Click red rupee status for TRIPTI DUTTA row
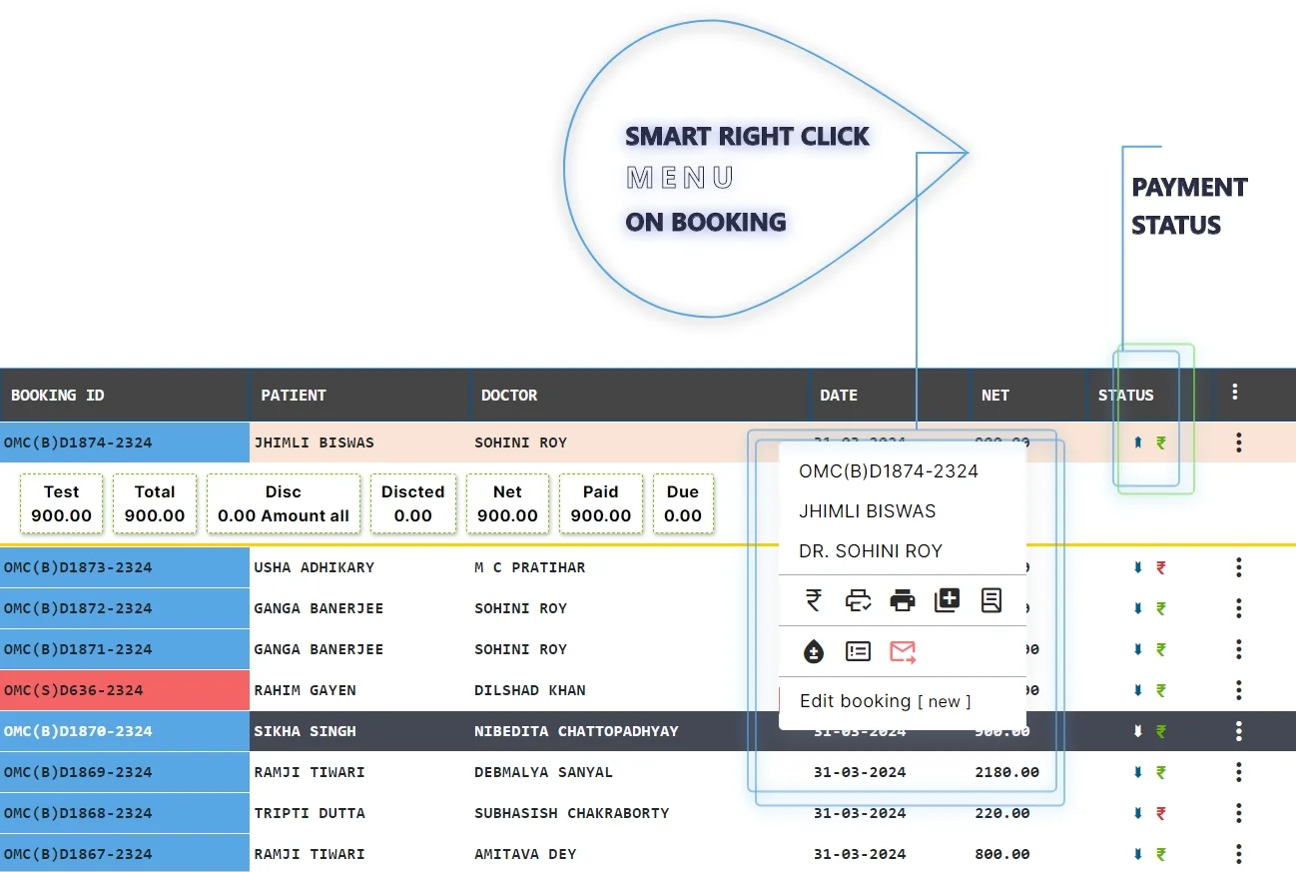Image resolution: width=1296 pixels, height=872 pixels. click(x=1161, y=813)
